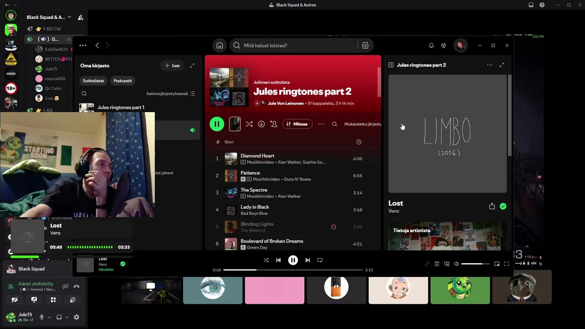This screenshot has width=585, height=329.
Task: Open the play queue
Action: 437,264
